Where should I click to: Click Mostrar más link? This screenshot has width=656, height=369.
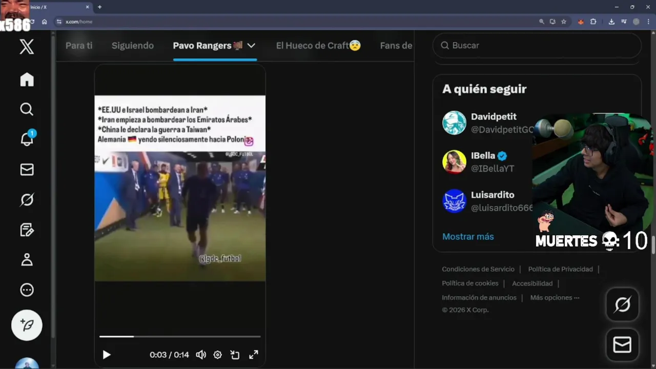coord(468,236)
